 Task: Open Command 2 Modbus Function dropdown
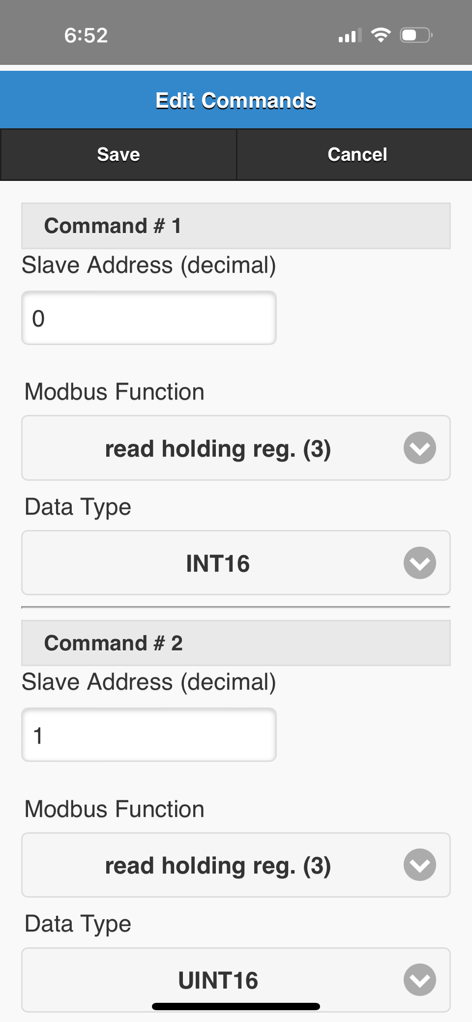(x=236, y=865)
